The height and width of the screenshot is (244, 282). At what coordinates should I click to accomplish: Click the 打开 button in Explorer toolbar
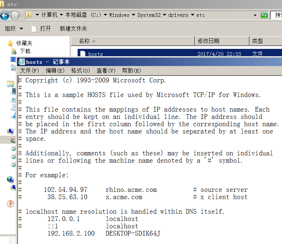point(41,28)
